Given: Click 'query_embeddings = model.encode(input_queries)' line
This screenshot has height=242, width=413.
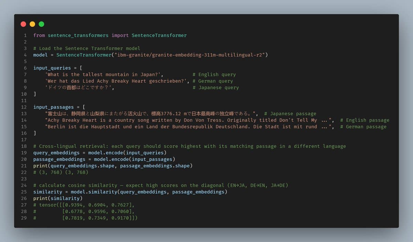Looking at the screenshot, I should click(100, 153).
